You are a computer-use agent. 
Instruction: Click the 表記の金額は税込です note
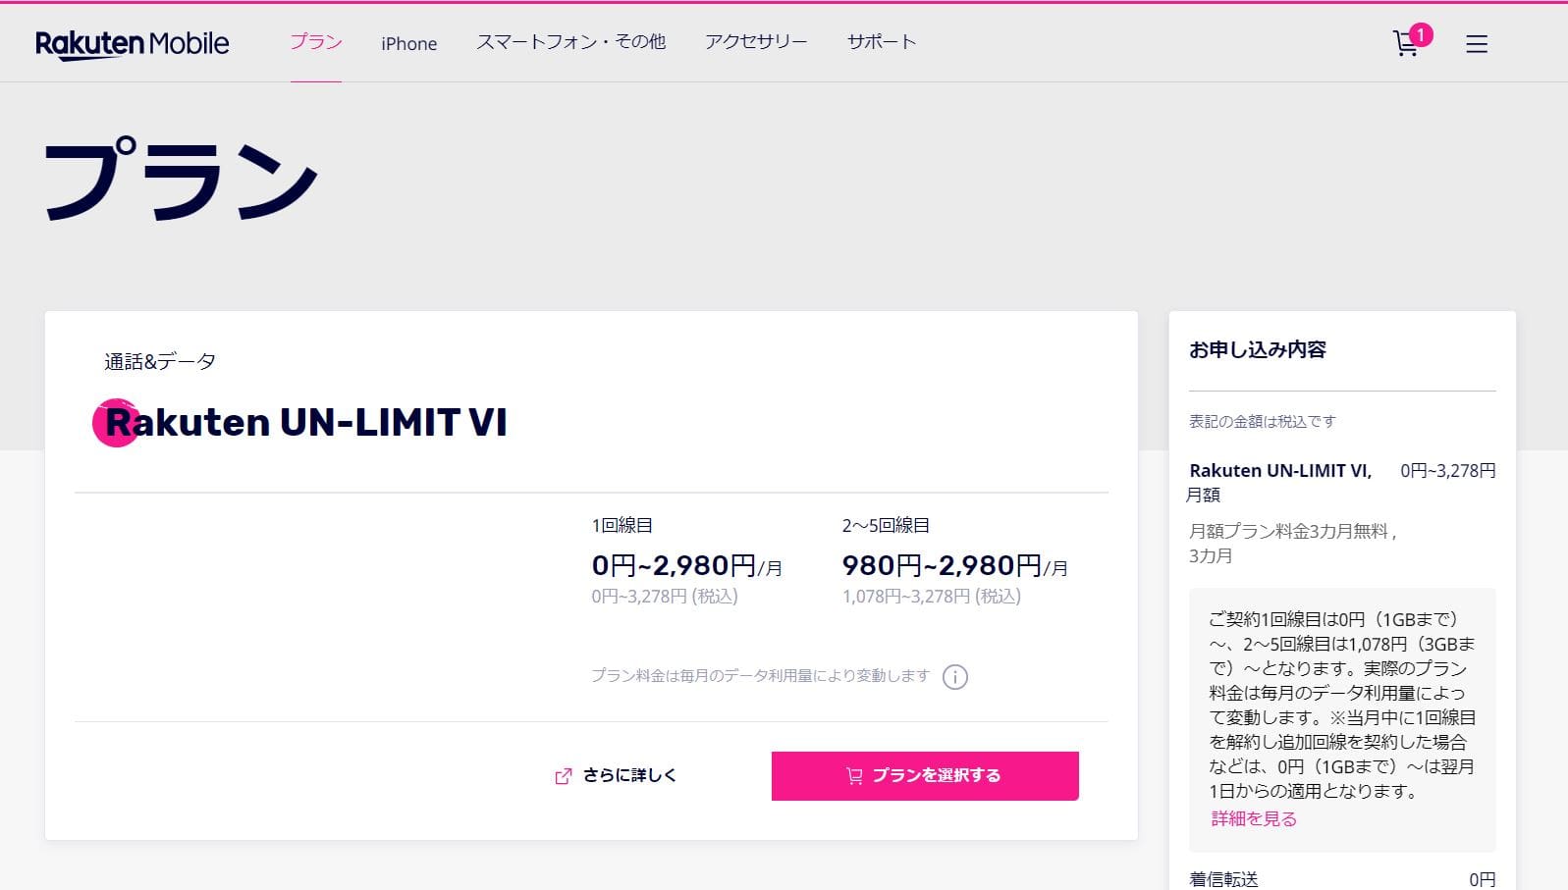click(x=1263, y=422)
